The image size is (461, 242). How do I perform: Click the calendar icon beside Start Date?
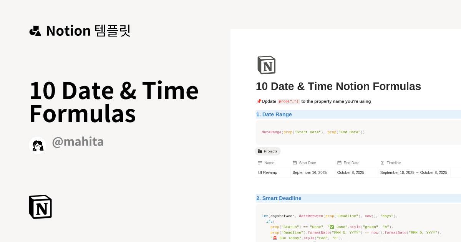(x=295, y=162)
